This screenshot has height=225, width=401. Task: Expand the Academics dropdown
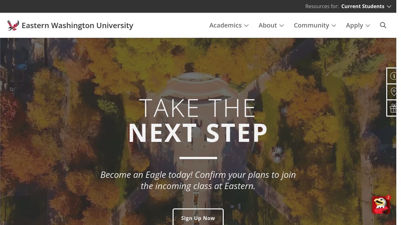point(229,25)
